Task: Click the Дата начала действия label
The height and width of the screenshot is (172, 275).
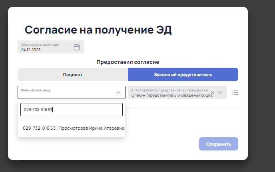Action: tap(40, 45)
